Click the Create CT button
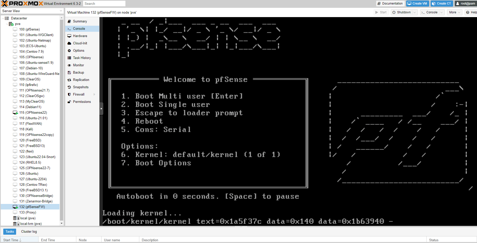Screen dimensions: 477x243 pyautogui.click(x=442, y=4)
